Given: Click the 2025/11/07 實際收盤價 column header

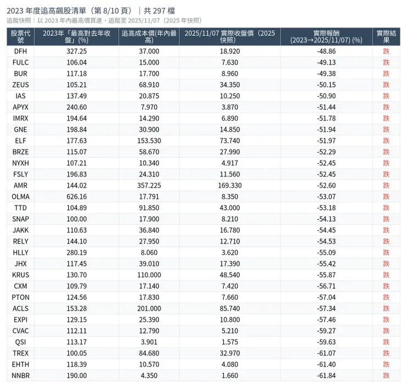Looking at the screenshot, I should pyautogui.click(x=230, y=37).
